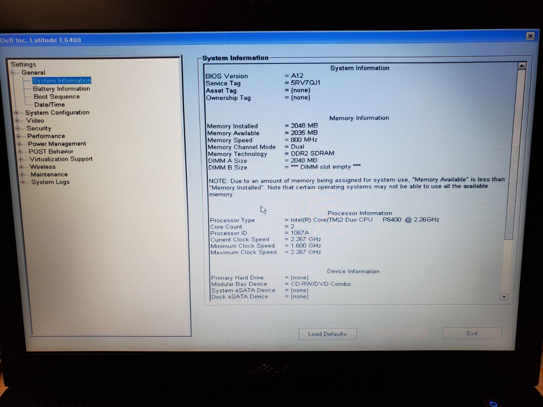Close the BIOS setup window
This screenshot has width=543, height=407.
[x=530, y=36]
